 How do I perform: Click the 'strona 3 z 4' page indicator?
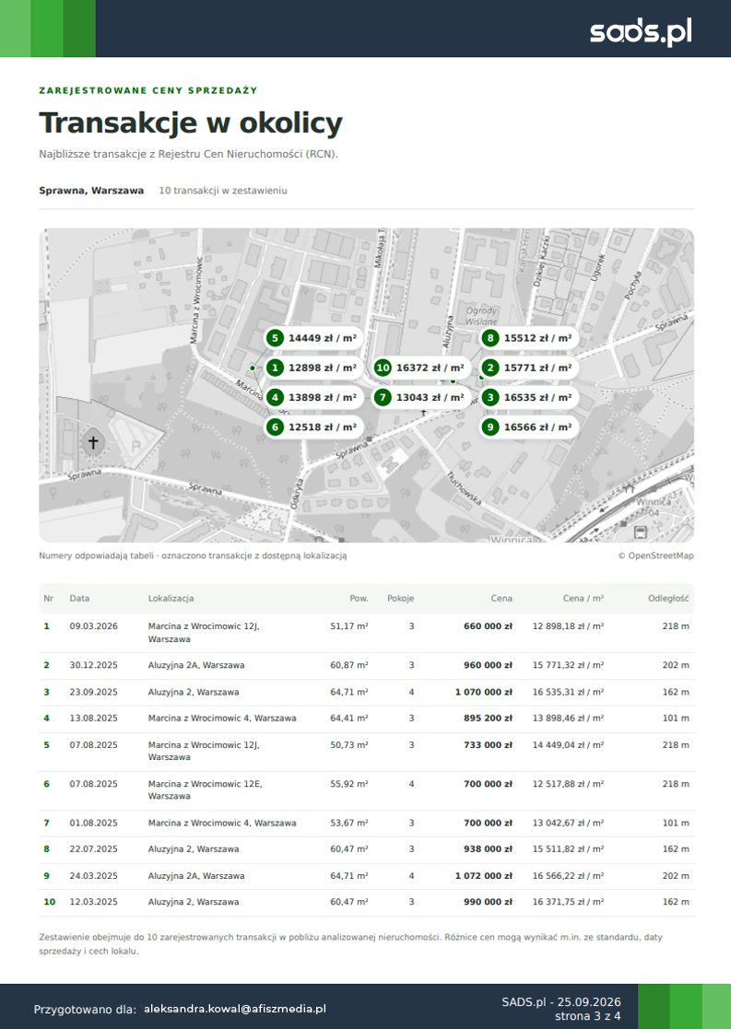tap(588, 1016)
